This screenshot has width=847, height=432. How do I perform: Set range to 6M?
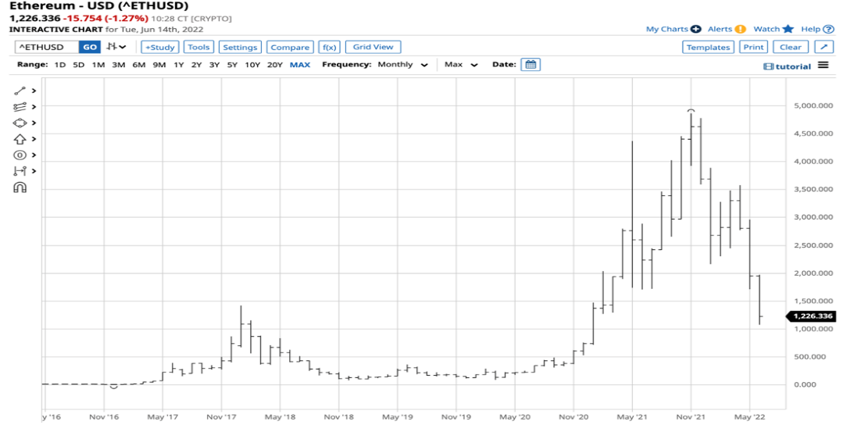(139, 65)
